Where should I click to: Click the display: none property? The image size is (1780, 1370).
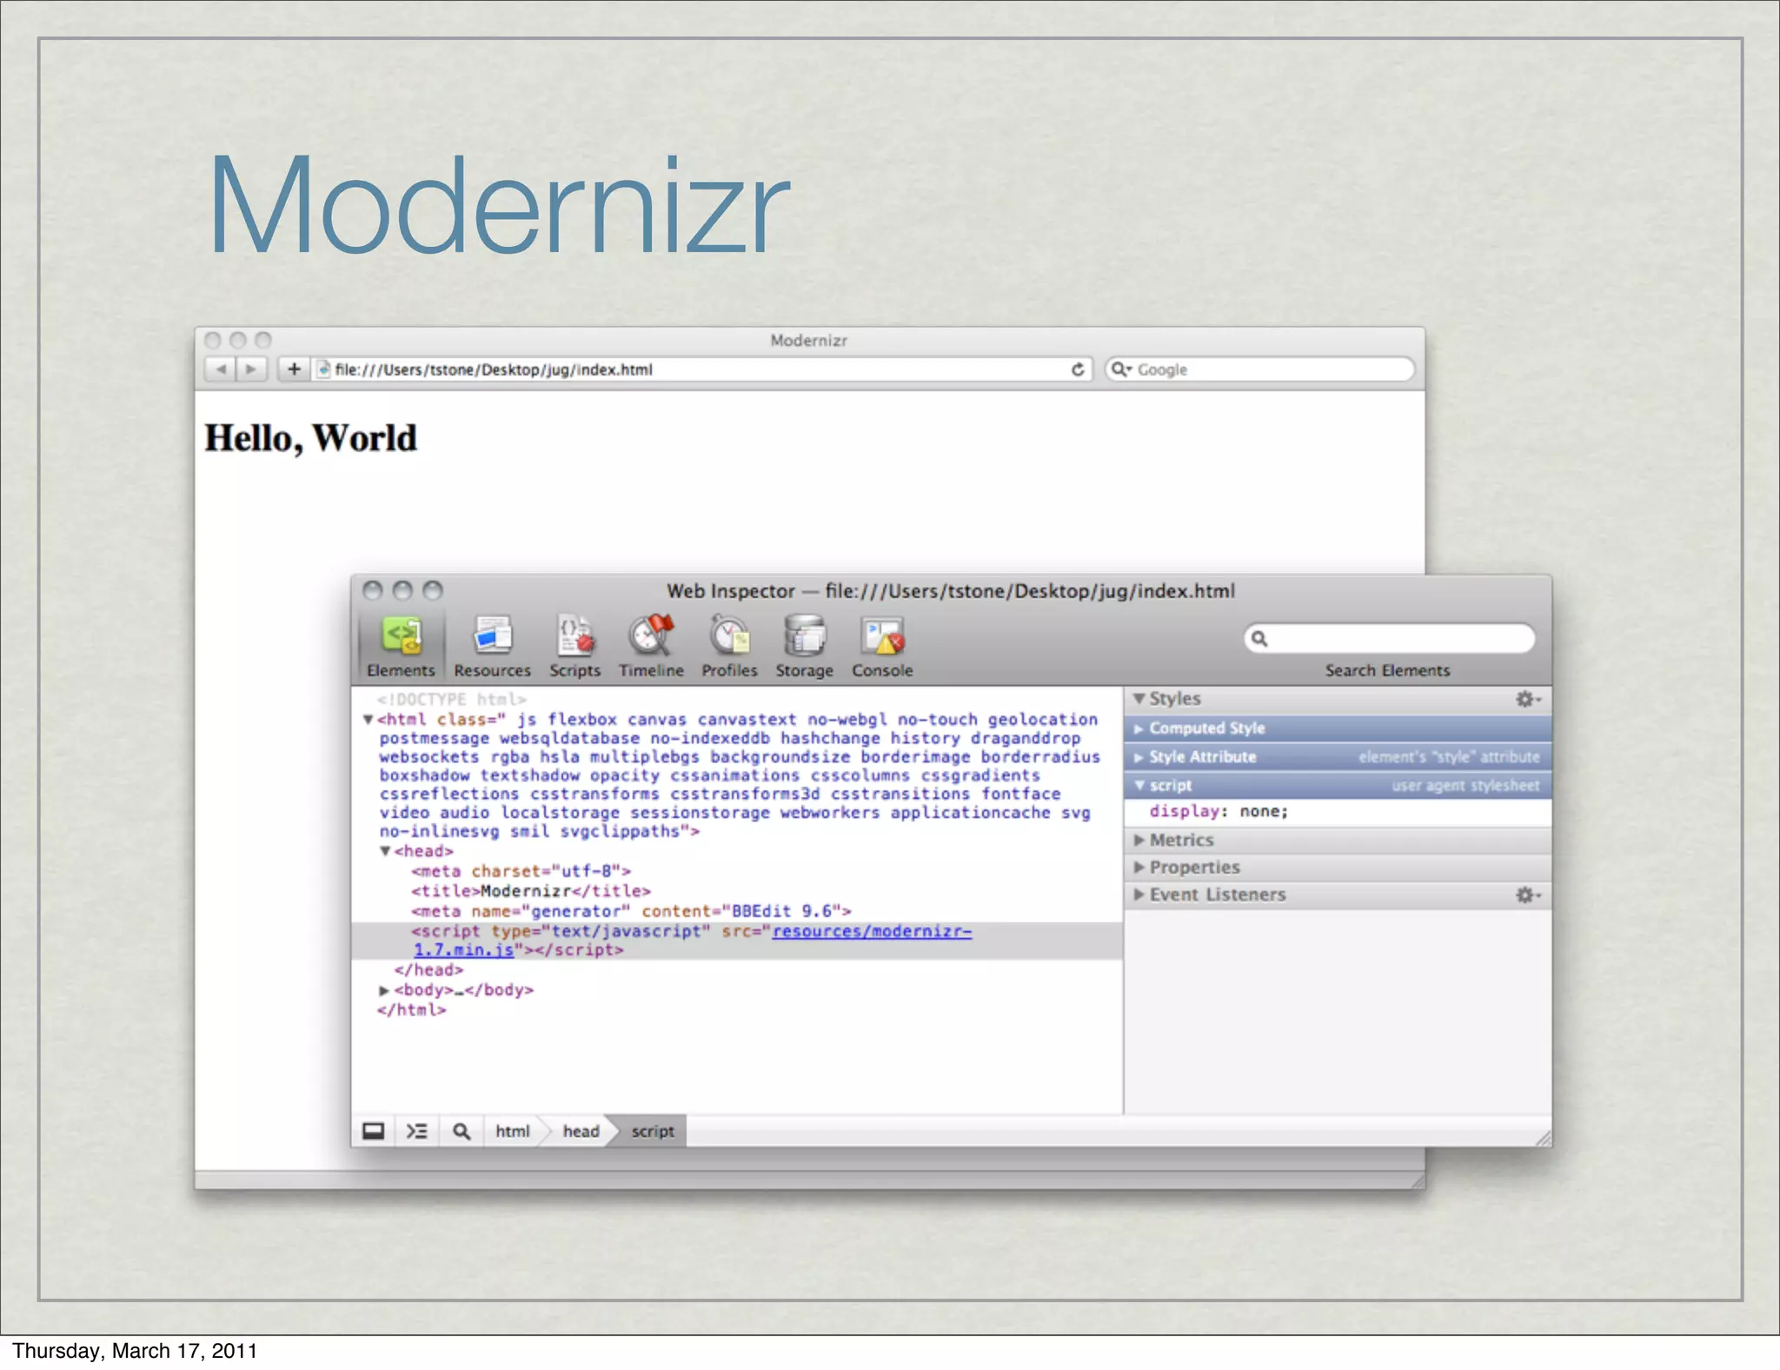click(x=1219, y=811)
